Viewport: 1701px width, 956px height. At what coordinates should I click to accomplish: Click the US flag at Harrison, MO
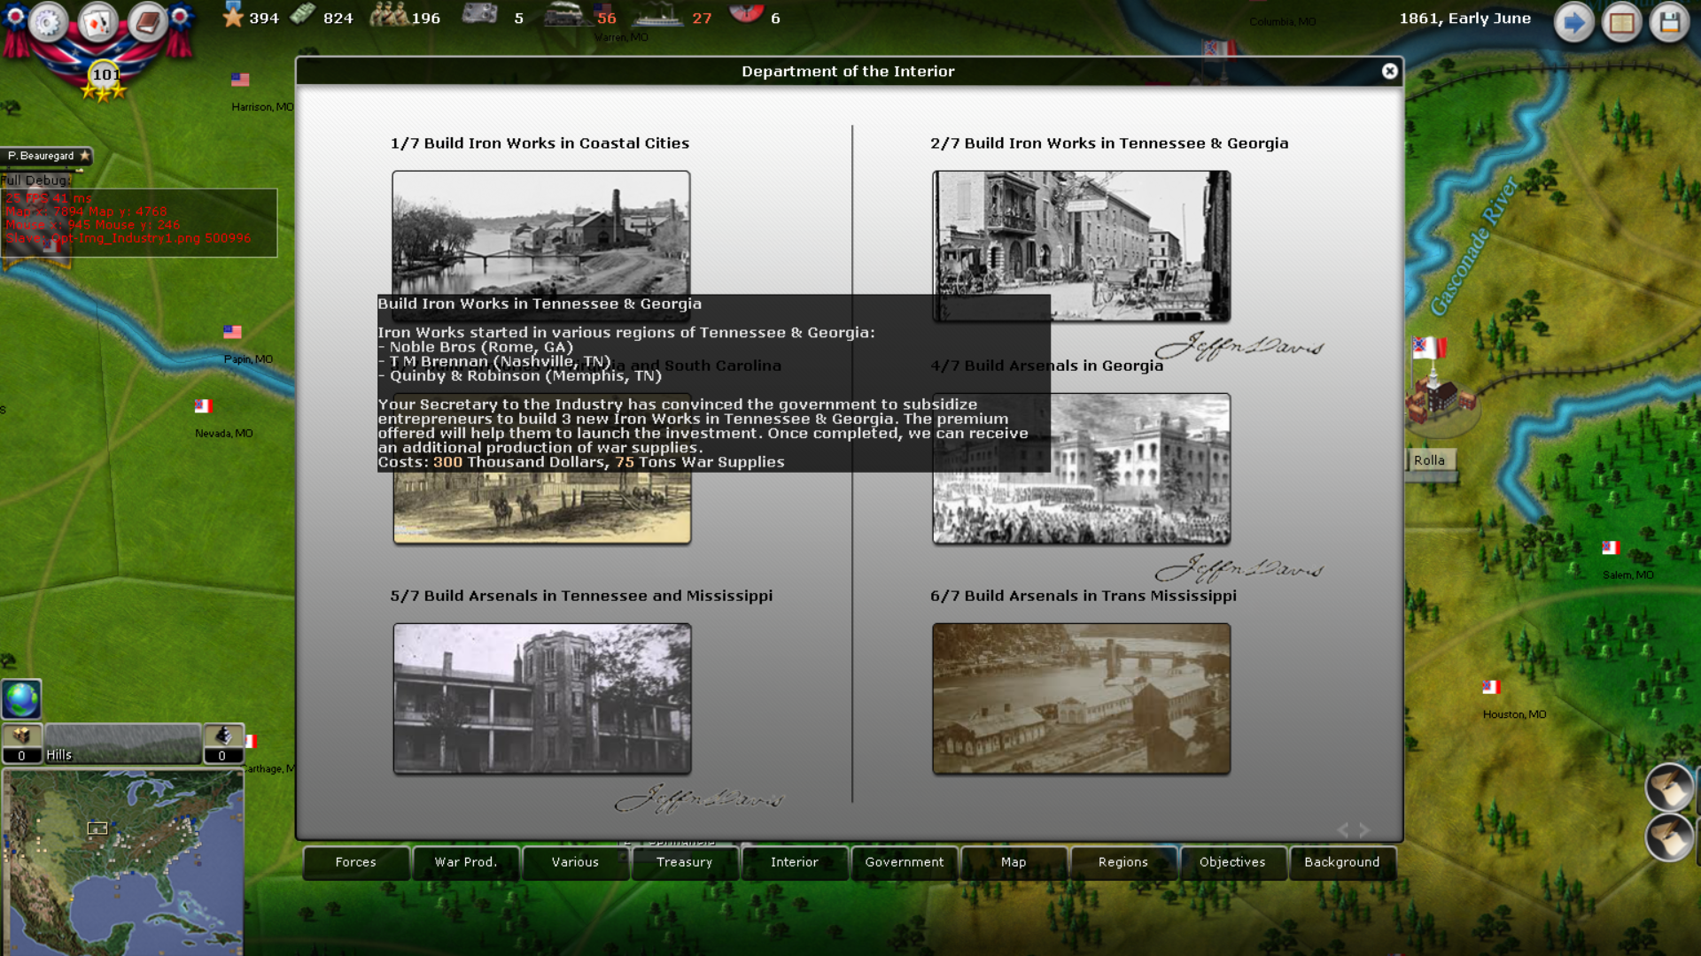(x=240, y=80)
